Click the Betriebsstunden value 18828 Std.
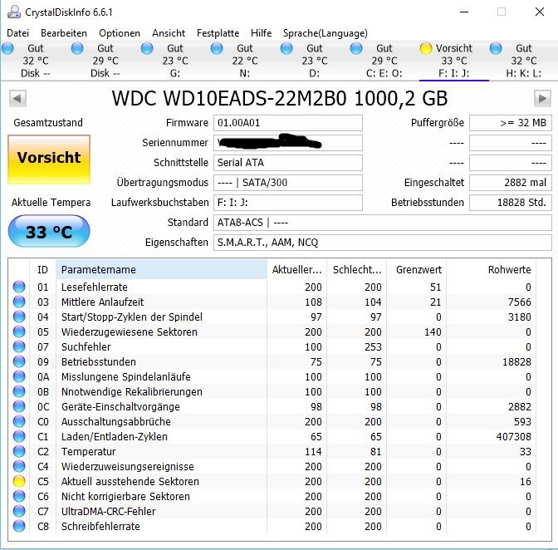This screenshot has height=550, width=558. click(x=511, y=203)
